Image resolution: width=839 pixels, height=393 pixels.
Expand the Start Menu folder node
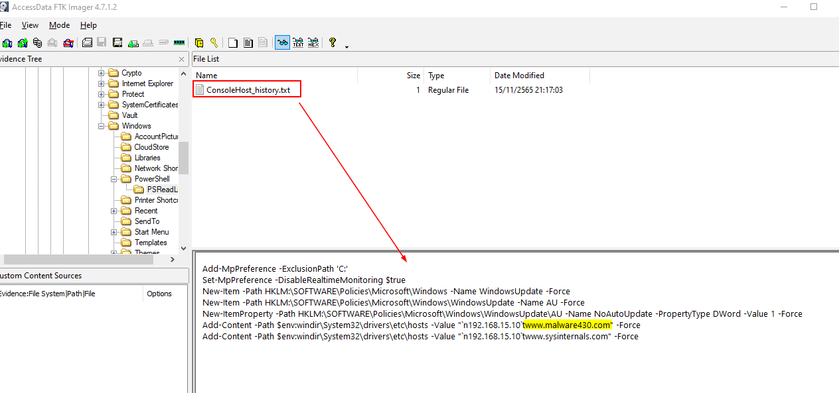coord(114,232)
